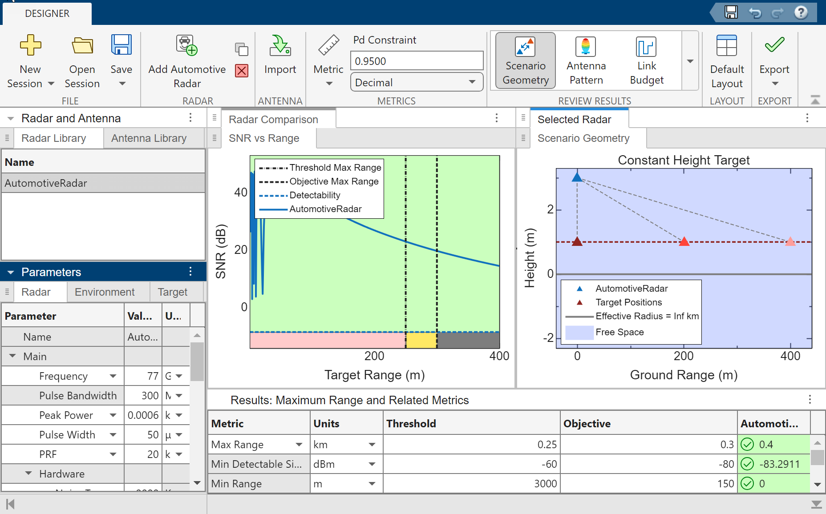Enable the Antenna Pattern view

pyautogui.click(x=586, y=60)
